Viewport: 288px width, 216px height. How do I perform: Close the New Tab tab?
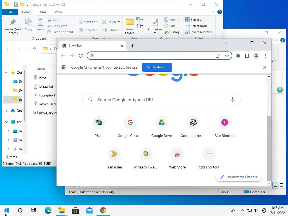click(121, 46)
